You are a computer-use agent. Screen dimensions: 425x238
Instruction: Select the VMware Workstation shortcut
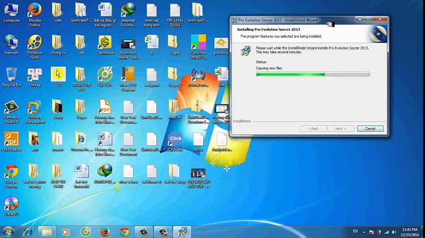35,112
